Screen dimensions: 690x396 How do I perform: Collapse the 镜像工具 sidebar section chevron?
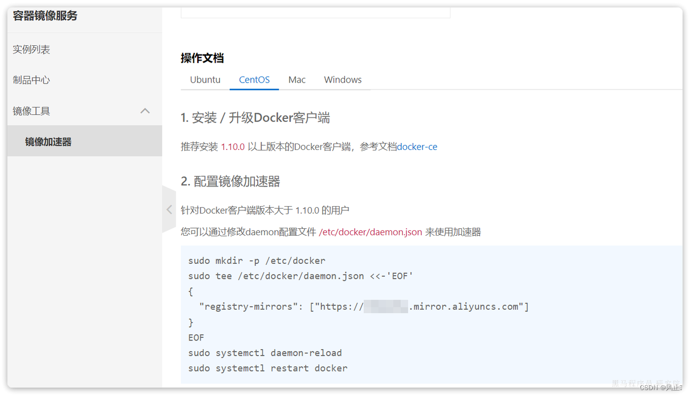coord(144,111)
